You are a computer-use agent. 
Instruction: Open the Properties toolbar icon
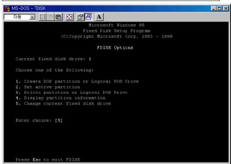point(80,17)
